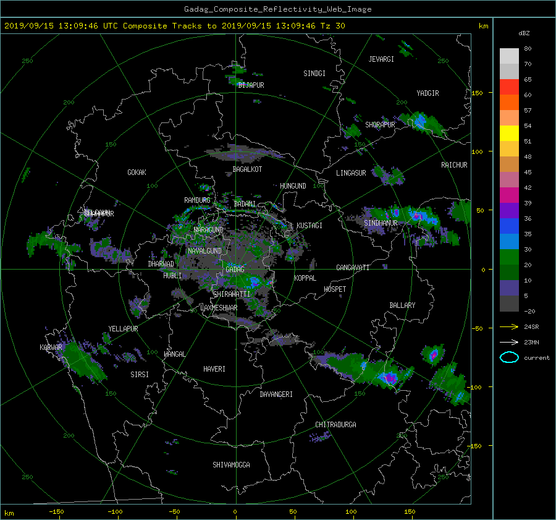Screen dimensions: 556x520
Task: Pick the purple 39-36 swatch in legend
Action: (x=509, y=210)
